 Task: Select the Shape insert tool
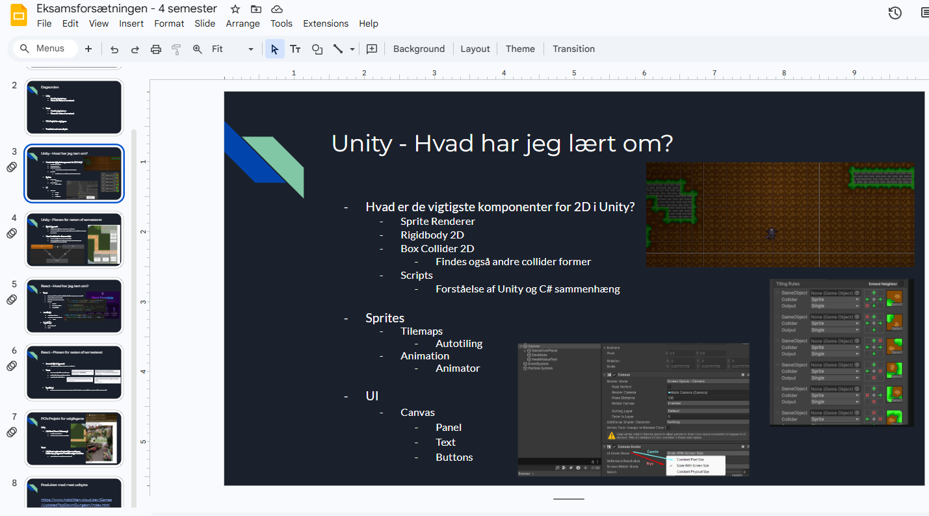click(317, 49)
